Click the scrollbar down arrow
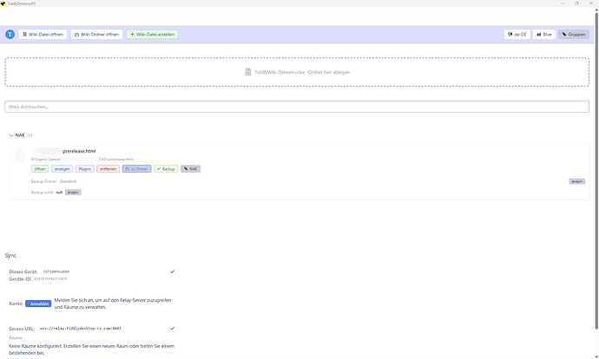 596,356
